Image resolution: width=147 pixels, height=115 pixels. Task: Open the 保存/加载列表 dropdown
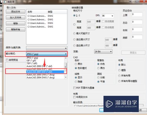pos(47,48)
